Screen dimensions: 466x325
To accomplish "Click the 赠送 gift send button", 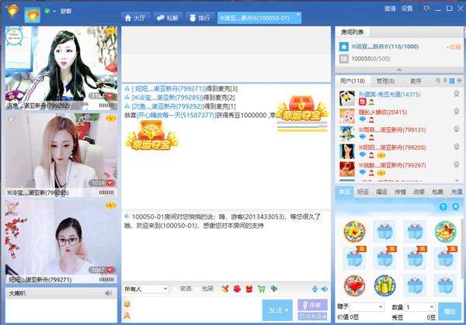I will [x=450, y=312].
